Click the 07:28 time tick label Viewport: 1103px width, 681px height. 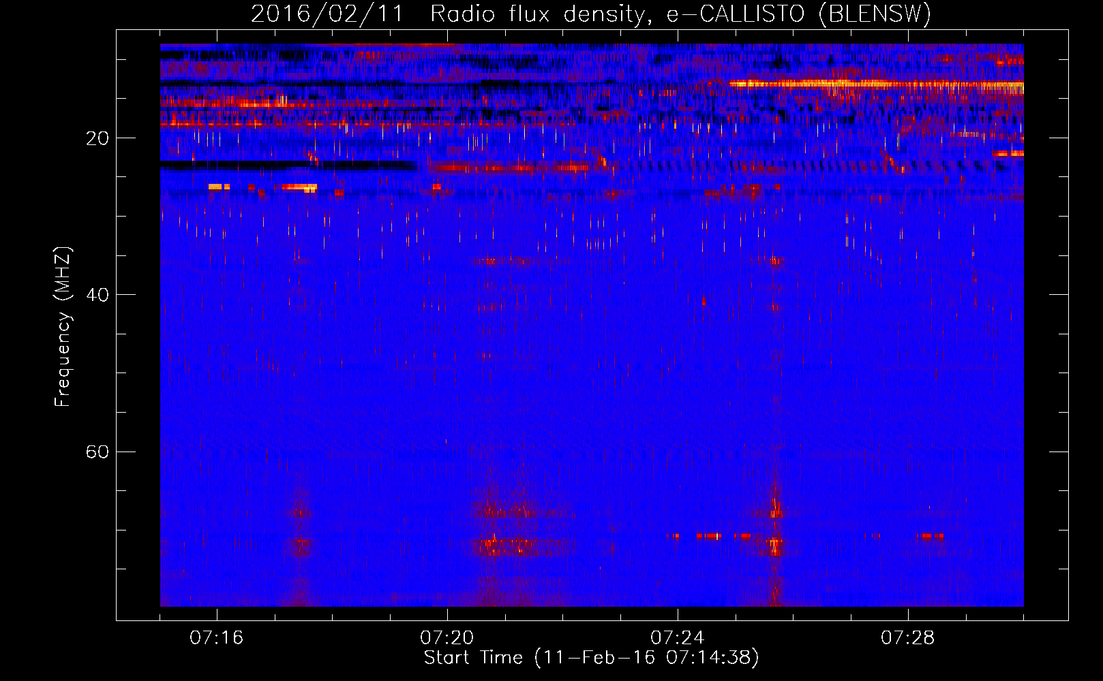(907, 638)
